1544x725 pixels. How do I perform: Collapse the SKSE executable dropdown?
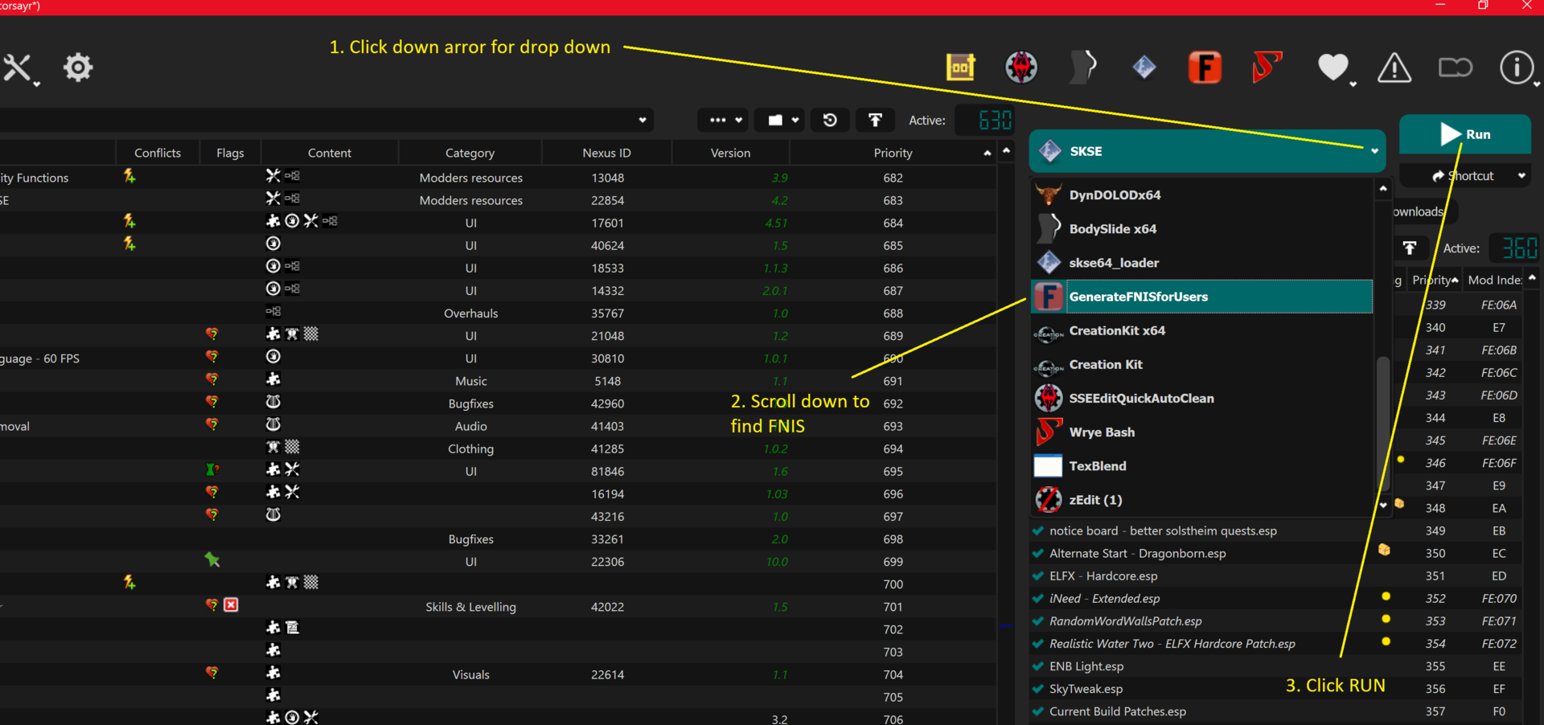point(1374,151)
